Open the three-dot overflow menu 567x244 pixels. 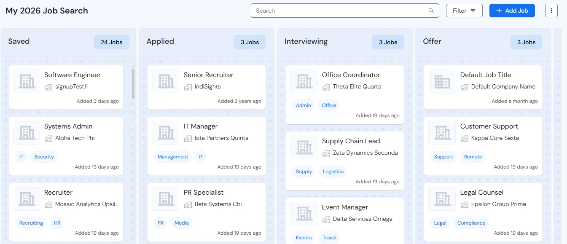[551, 11]
